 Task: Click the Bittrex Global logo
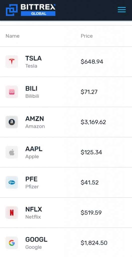[x=31, y=10]
